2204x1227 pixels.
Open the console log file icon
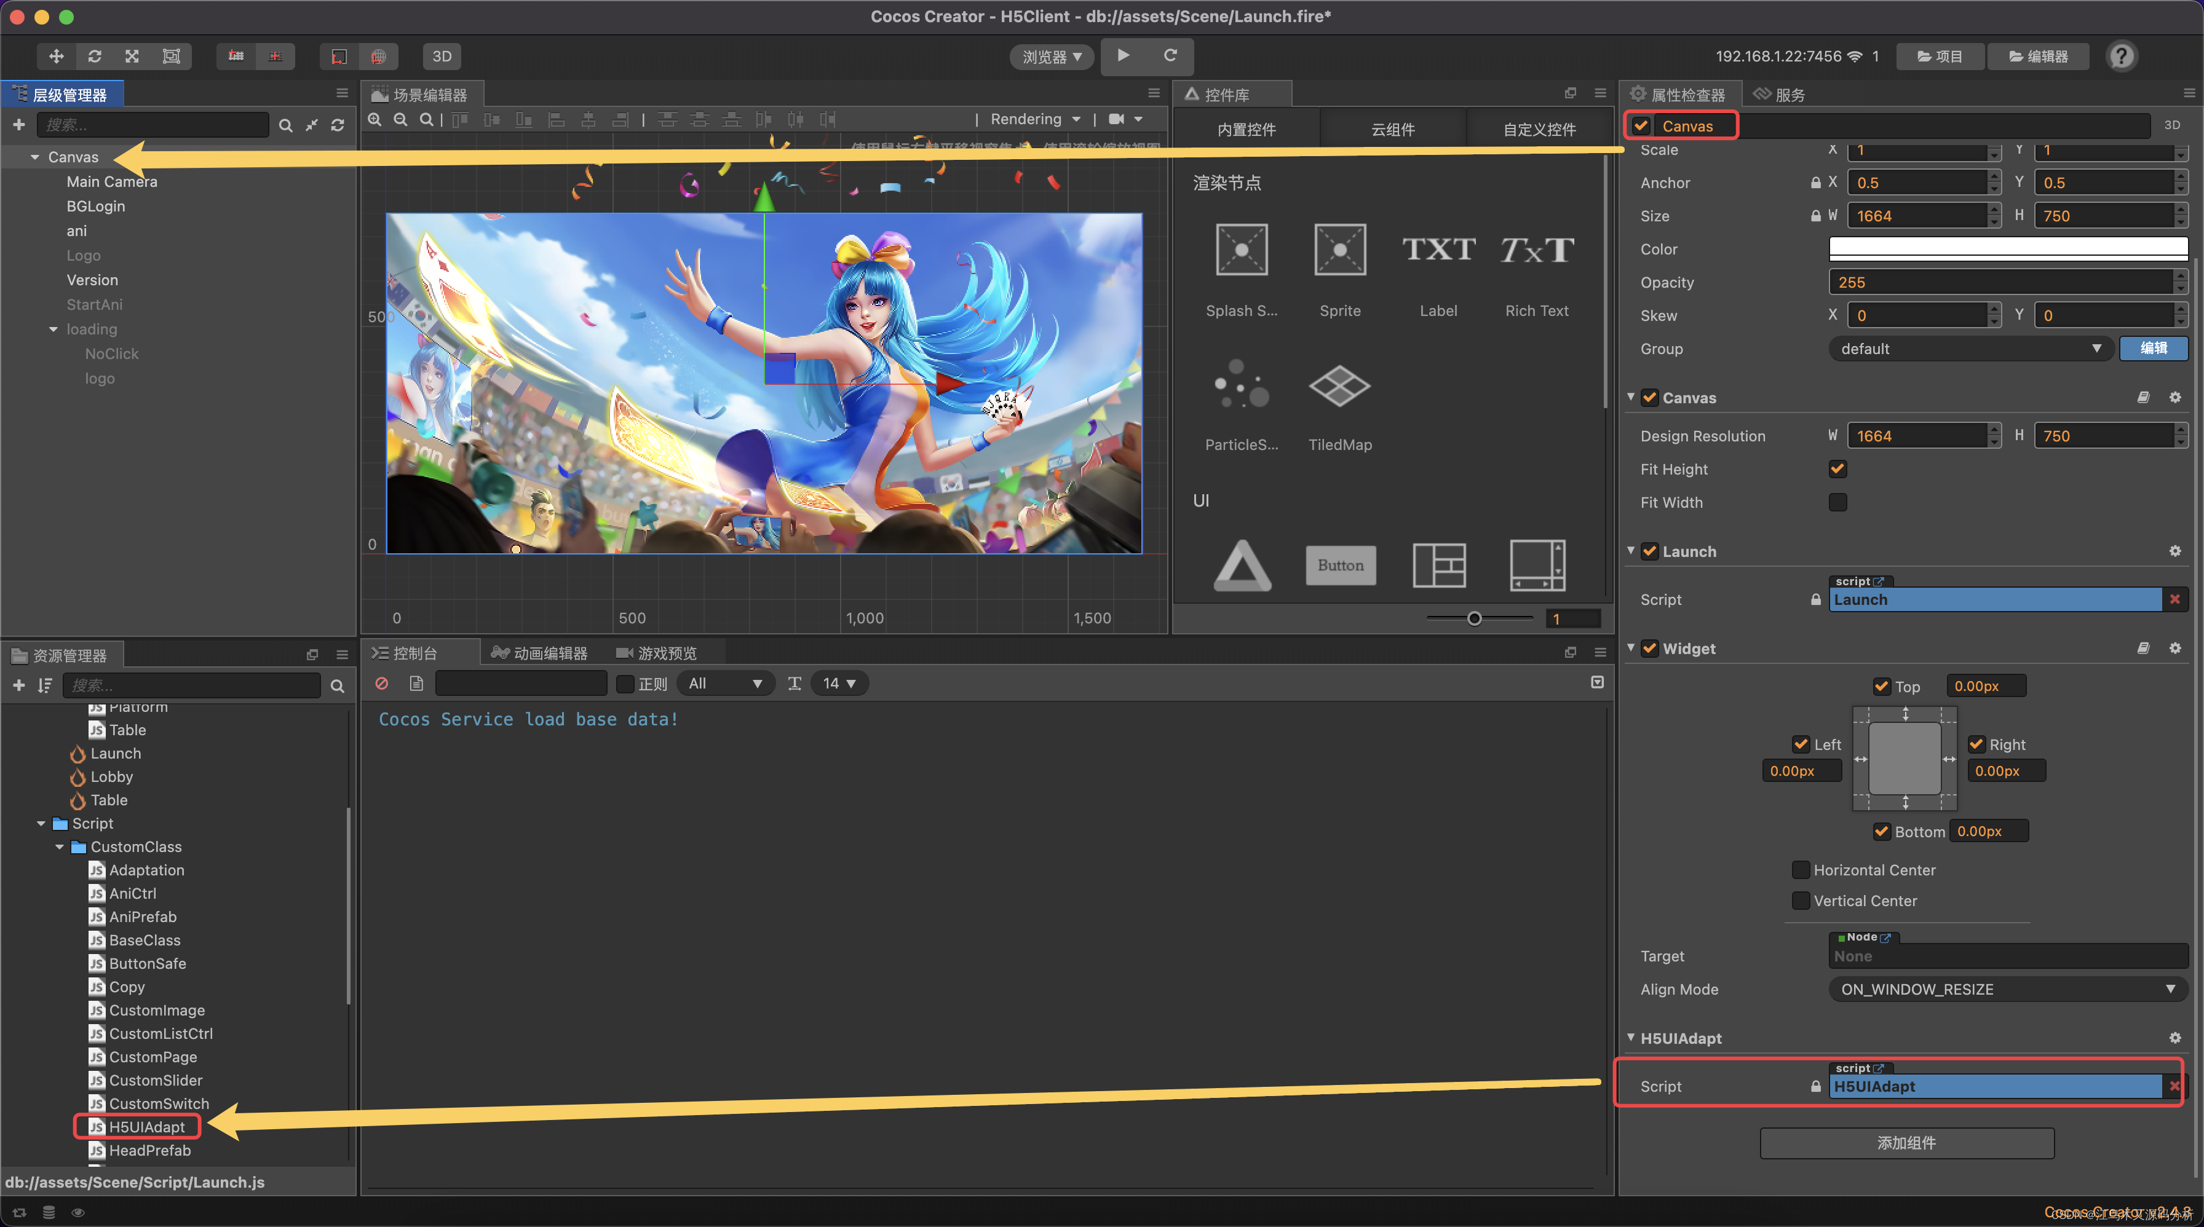coord(416,683)
